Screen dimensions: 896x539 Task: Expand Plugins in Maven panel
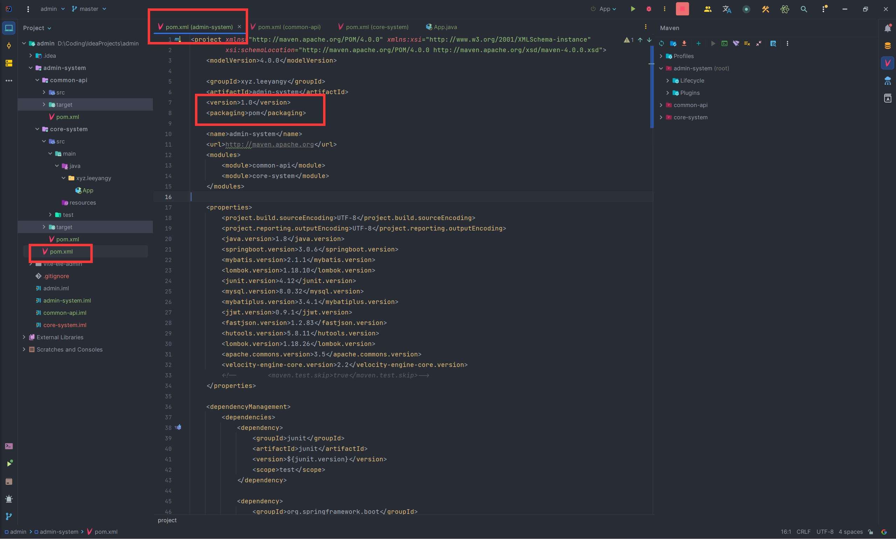[x=668, y=93]
